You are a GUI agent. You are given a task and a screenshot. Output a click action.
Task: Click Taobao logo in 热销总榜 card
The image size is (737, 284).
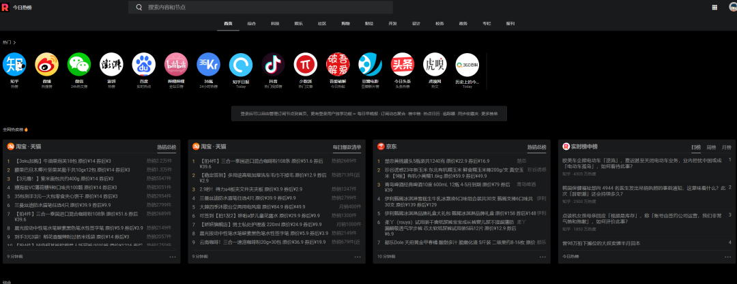click(x=10, y=146)
